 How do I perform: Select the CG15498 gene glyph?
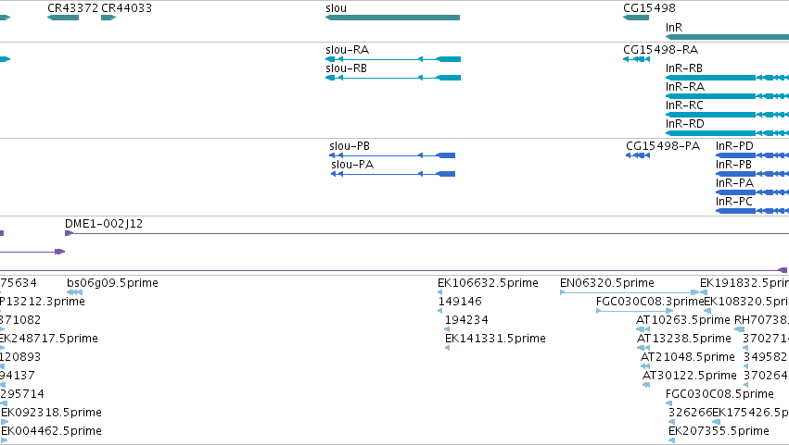click(x=636, y=18)
